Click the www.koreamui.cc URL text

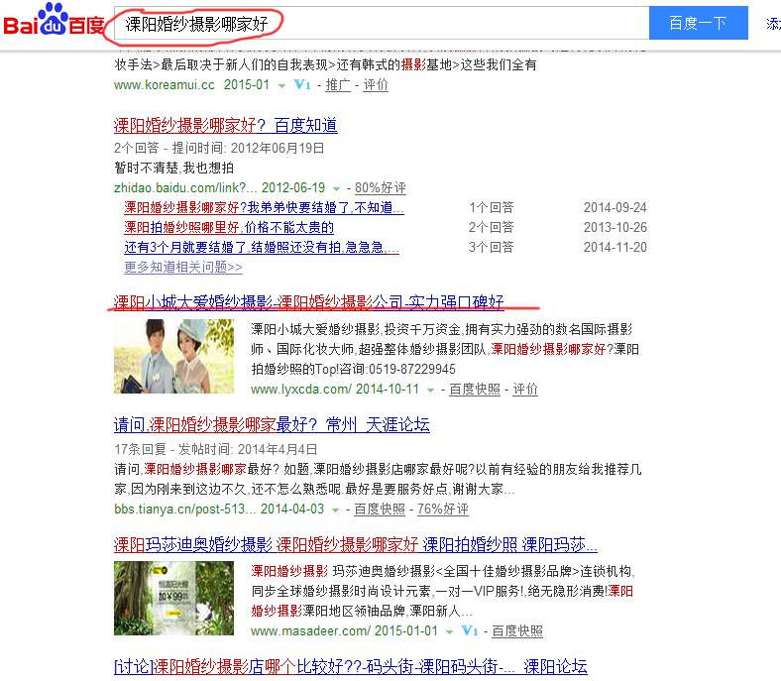(165, 85)
